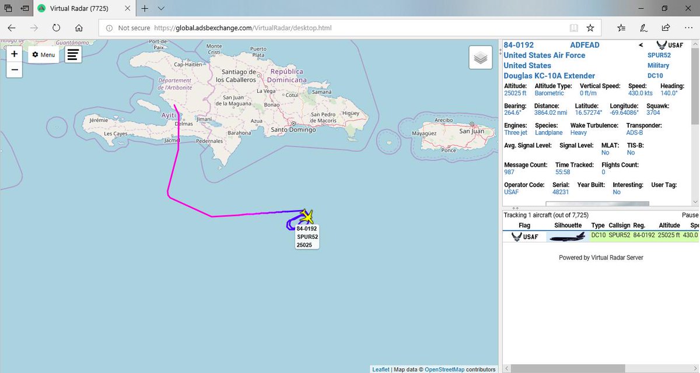700x373 pixels.
Task: Close the Virtual Radar tab
Action: [127, 8]
